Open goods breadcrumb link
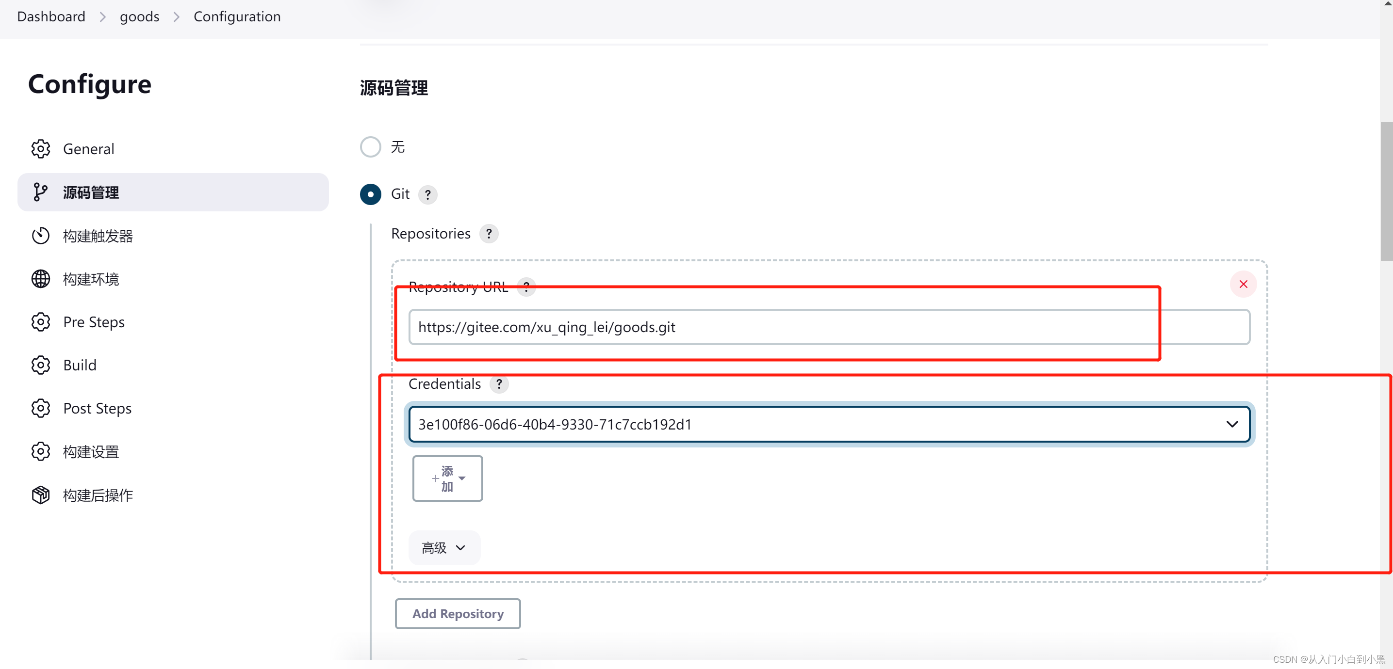1393x669 pixels. tap(140, 17)
